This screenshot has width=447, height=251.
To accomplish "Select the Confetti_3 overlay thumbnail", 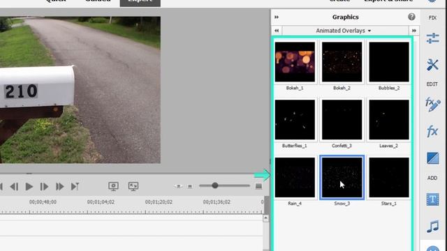I will pyautogui.click(x=342, y=119).
